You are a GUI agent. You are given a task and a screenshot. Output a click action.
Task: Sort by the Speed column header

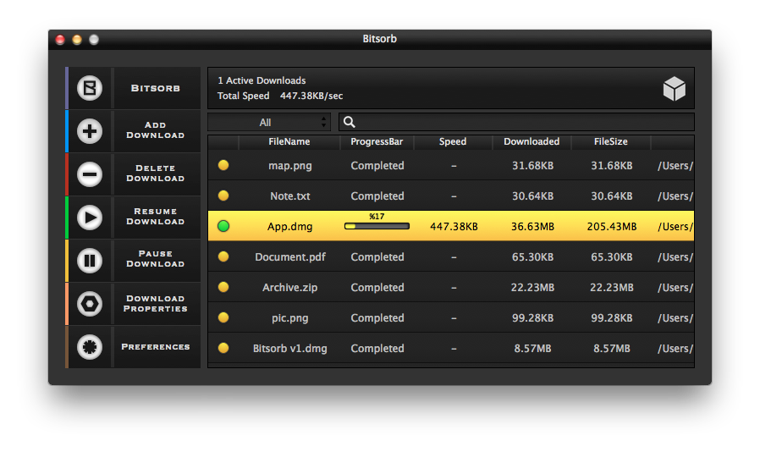pyautogui.click(x=453, y=141)
